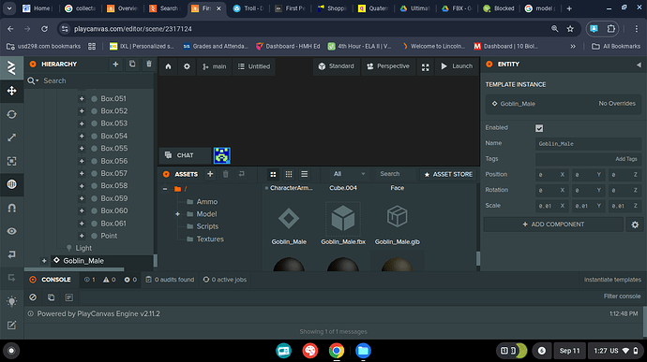The image size is (647, 362).
Task: Select the Scale gizmo tool
Action: [11, 138]
